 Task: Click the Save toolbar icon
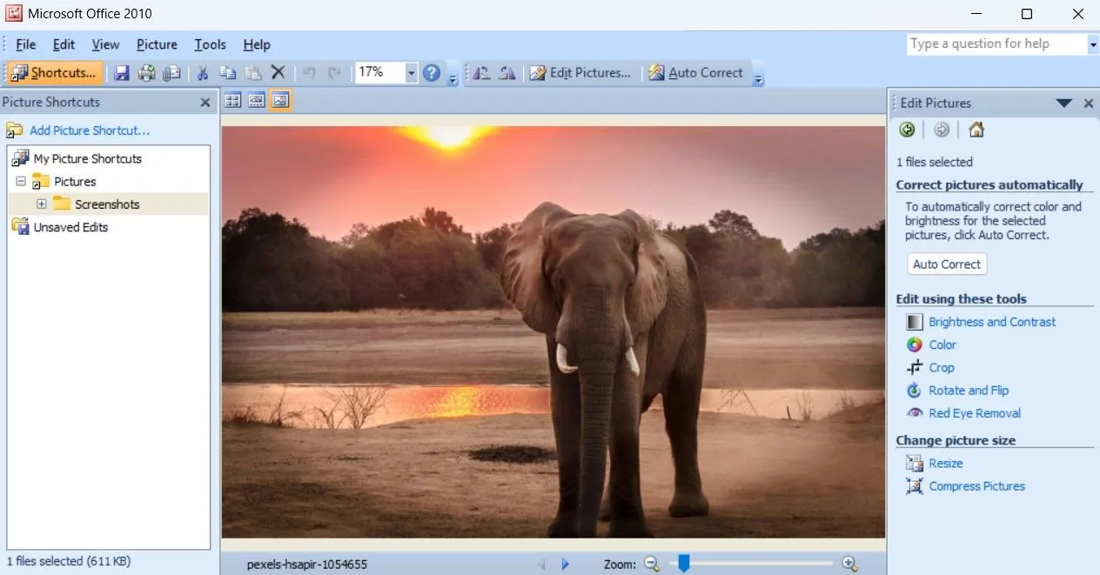pos(122,73)
